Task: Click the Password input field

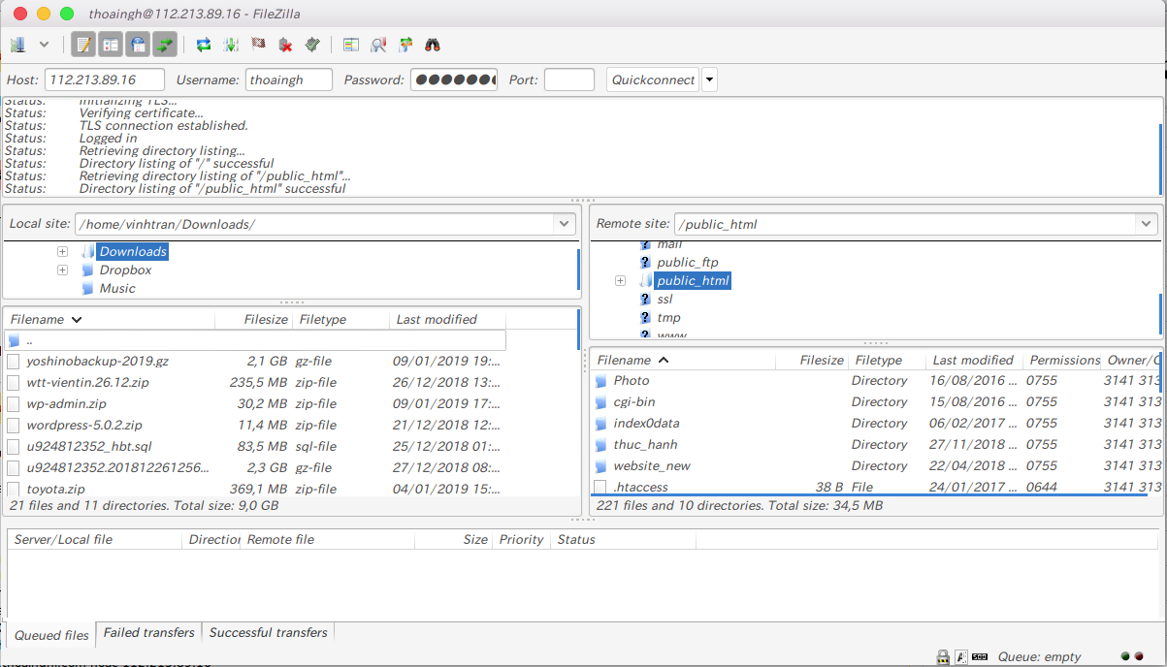Action: [454, 79]
